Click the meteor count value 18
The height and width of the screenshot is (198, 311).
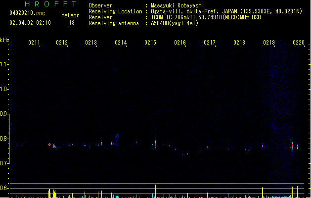(x=72, y=23)
